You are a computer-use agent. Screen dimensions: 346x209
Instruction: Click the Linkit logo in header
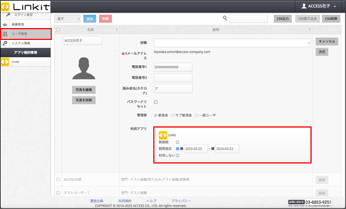click(x=25, y=7)
